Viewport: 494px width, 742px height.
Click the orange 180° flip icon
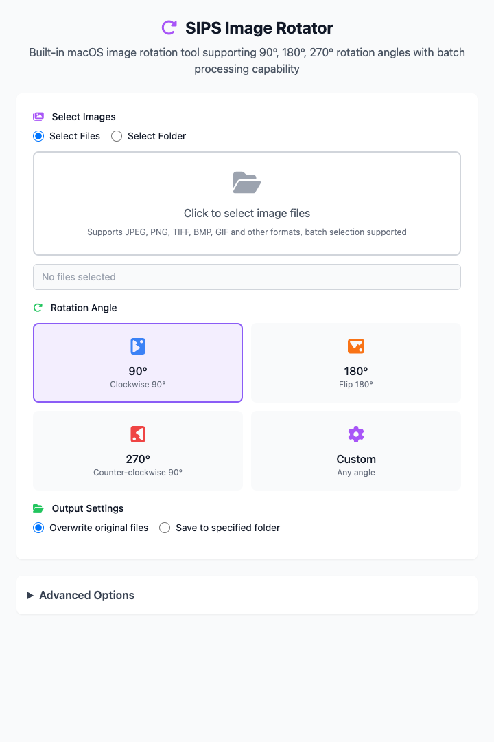click(356, 346)
